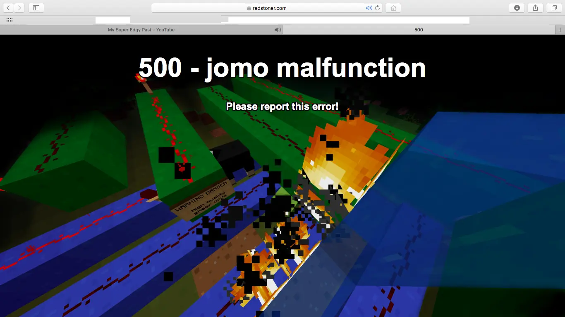The width and height of the screenshot is (565, 317).
Task: Toggle the Safari sidebar
Action: coord(36,8)
